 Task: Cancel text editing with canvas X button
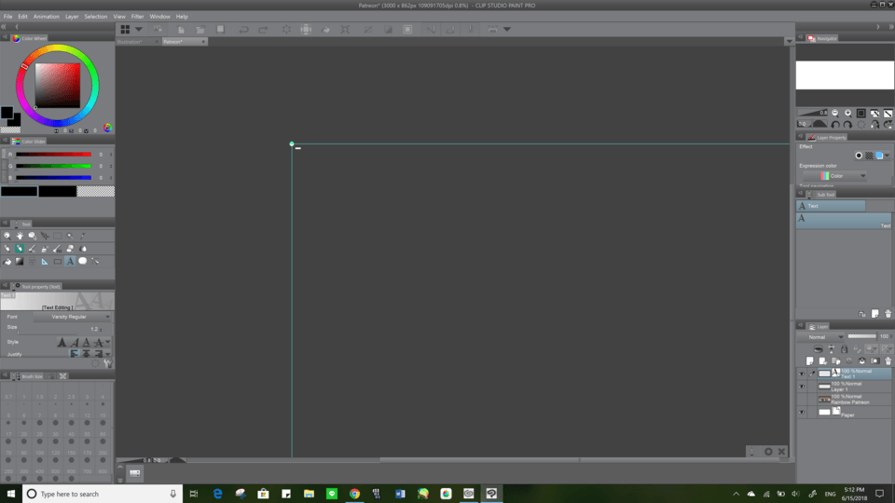click(x=781, y=452)
